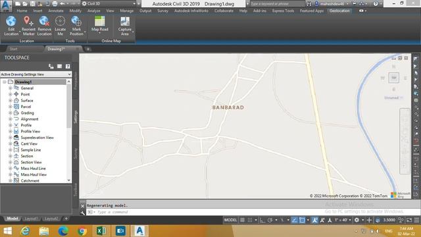Screen dimensions: 421x237
Task: Switch to the Geolocation ribbon tab
Action: 339,11
